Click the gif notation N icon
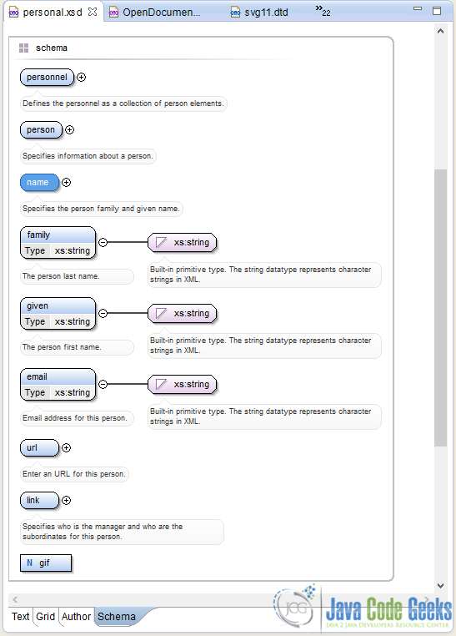The width and height of the screenshot is (456, 636). tap(29, 563)
